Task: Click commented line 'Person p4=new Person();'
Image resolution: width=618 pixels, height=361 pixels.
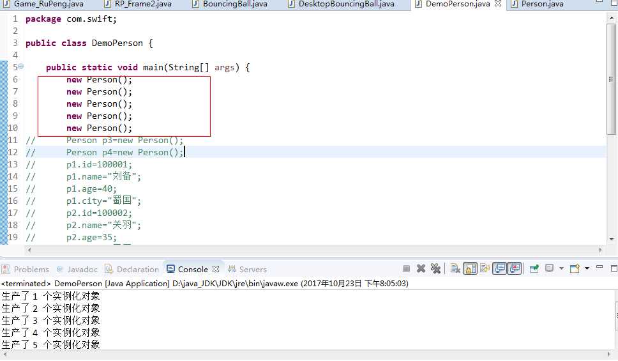Action: pyautogui.click(x=124, y=153)
